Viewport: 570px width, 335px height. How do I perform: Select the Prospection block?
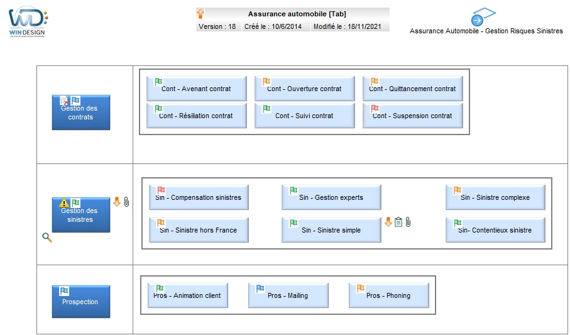pyautogui.click(x=80, y=302)
